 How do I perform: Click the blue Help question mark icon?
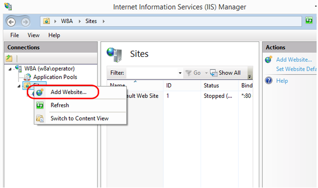(x=269, y=81)
